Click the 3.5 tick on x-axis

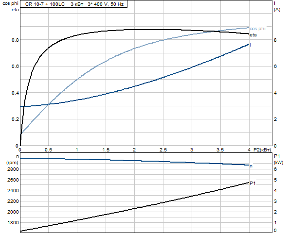pos(220,150)
